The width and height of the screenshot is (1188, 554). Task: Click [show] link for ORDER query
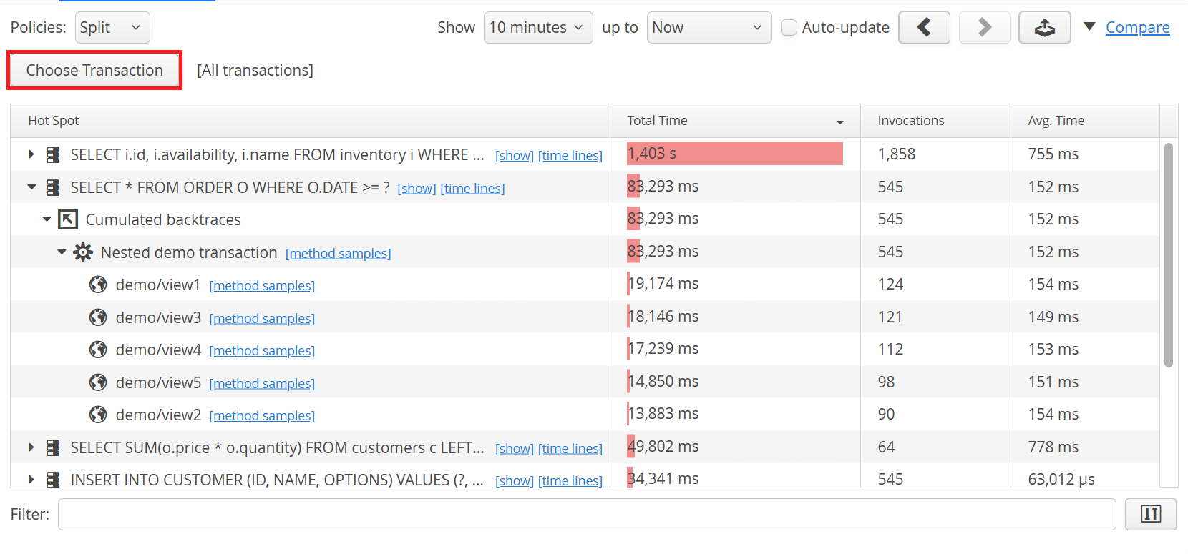point(417,188)
